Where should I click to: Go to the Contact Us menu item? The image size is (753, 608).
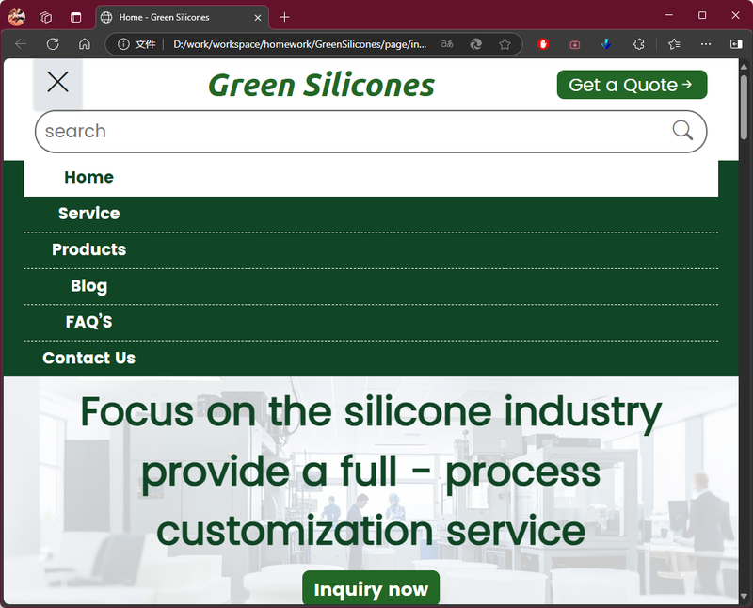[88, 358]
